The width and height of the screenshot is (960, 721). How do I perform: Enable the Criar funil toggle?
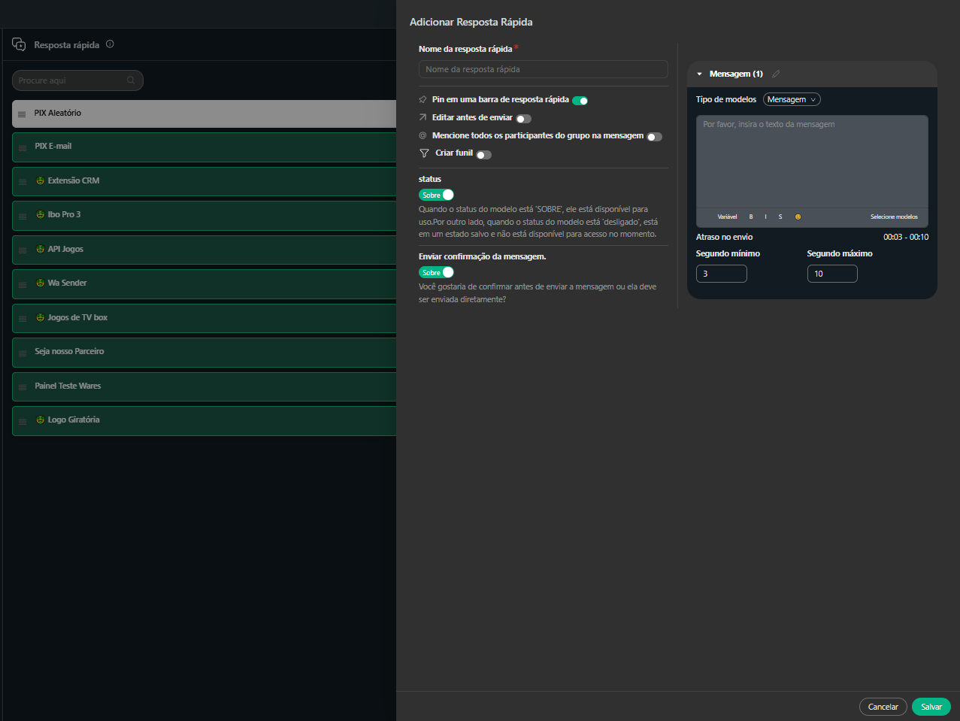(x=483, y=155)
